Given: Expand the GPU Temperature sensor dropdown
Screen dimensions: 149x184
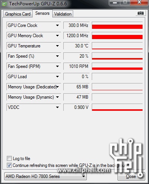Looking at the screenshot, I should [x=57, y=46].
